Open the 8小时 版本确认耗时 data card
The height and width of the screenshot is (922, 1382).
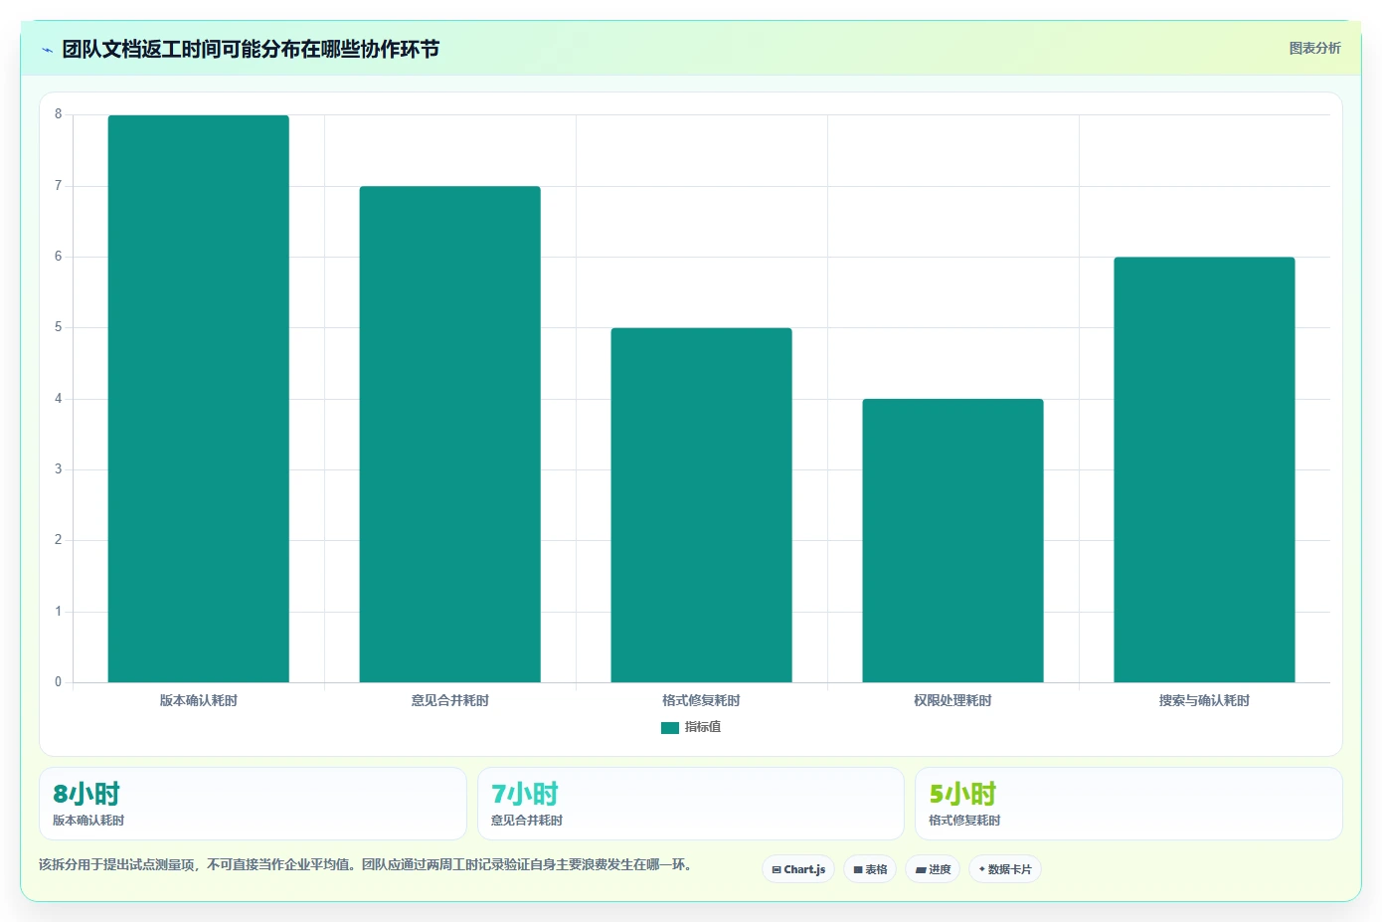(x=253, y=804)
